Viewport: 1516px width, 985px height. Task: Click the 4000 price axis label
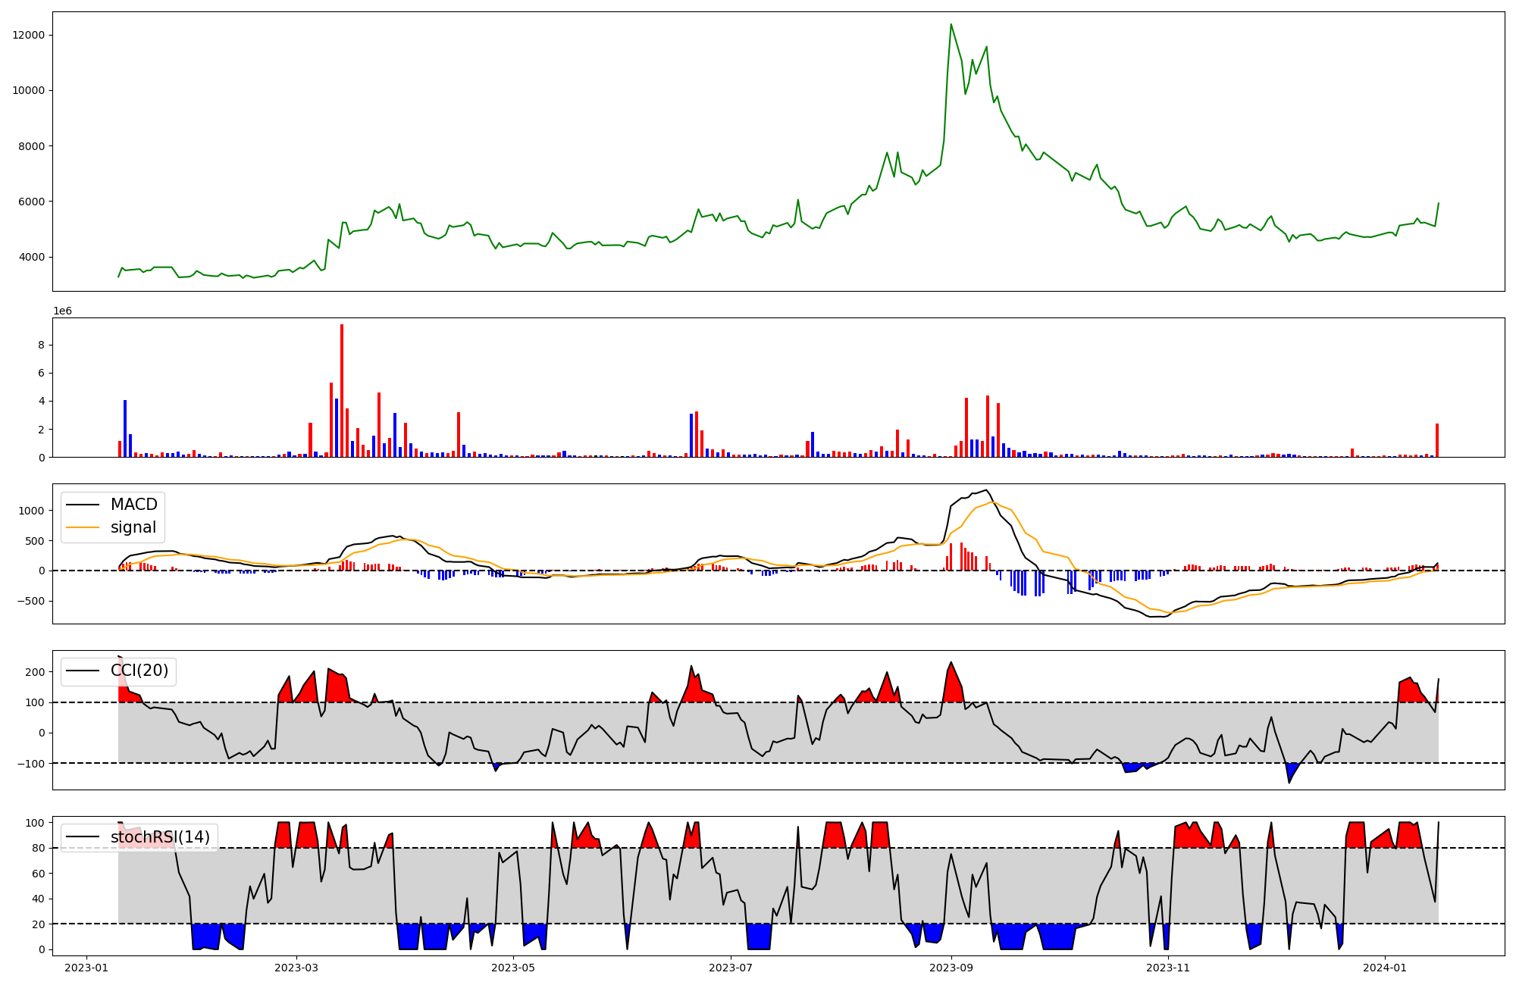pyautogui.click(x=32, y=257)
